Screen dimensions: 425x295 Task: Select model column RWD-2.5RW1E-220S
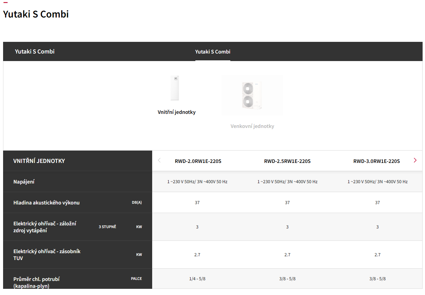(x=287, y=161)
